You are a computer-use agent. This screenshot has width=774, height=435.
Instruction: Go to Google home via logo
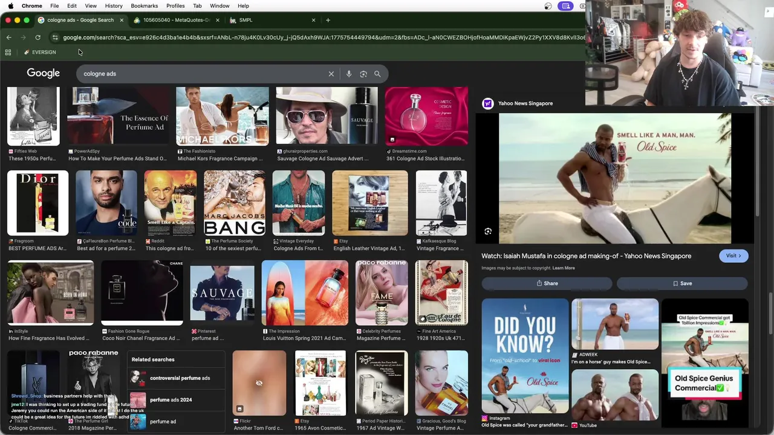(43, 73)
